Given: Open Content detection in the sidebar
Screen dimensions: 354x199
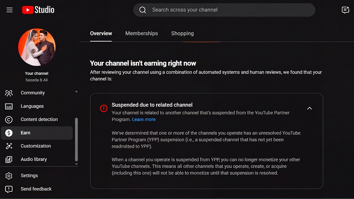Looking at the screenshot, I should 37,119.
